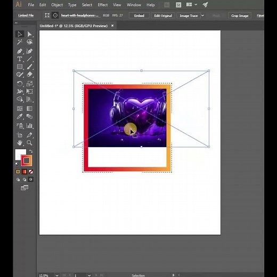This screenshot has width=277, height=277.
Task: Select the Lasso tool
Action: (x=29, y=42)
